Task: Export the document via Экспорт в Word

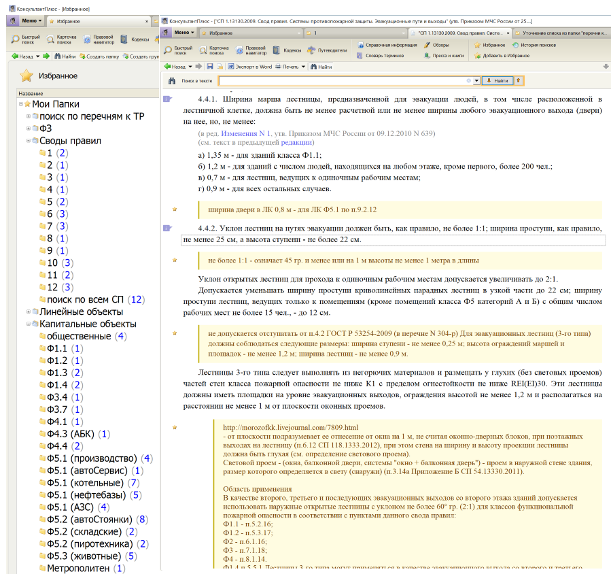Action: 250,67
